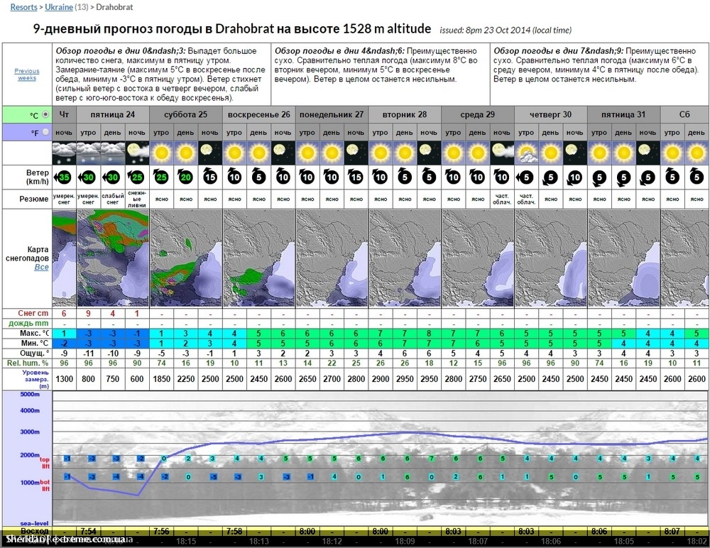Click the Thursday night heavy snow cloud icon

[64, 152]
